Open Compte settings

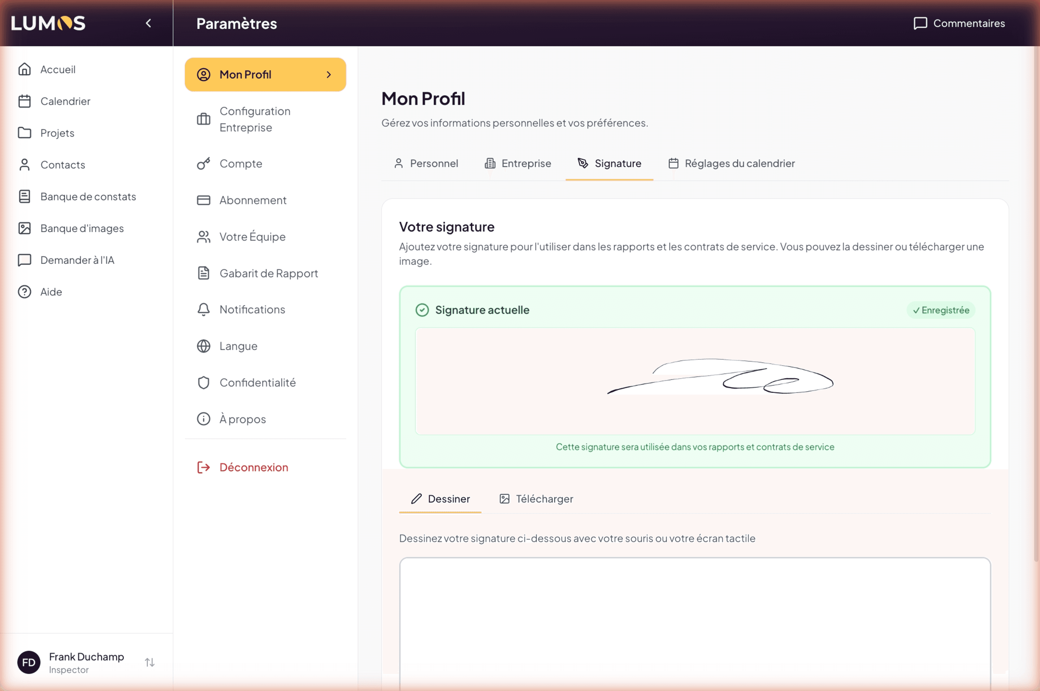click(265, 164)
